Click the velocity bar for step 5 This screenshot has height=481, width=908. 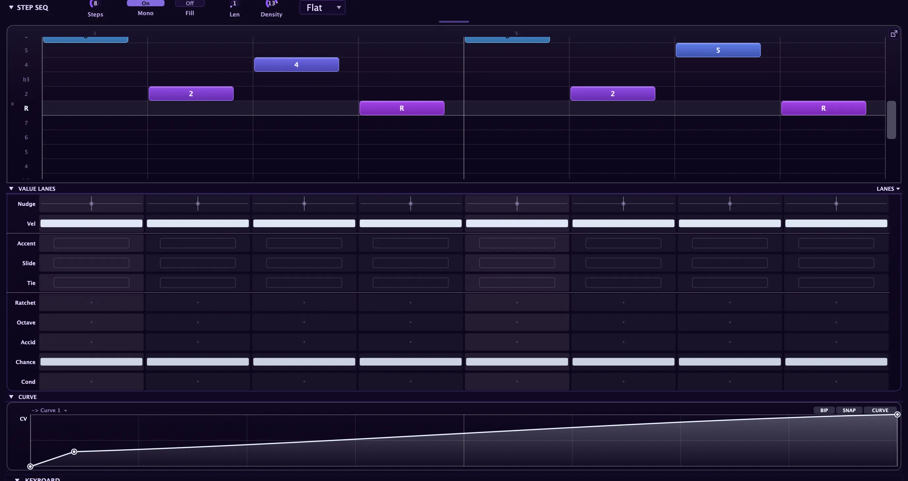click(x=517, y=223)
